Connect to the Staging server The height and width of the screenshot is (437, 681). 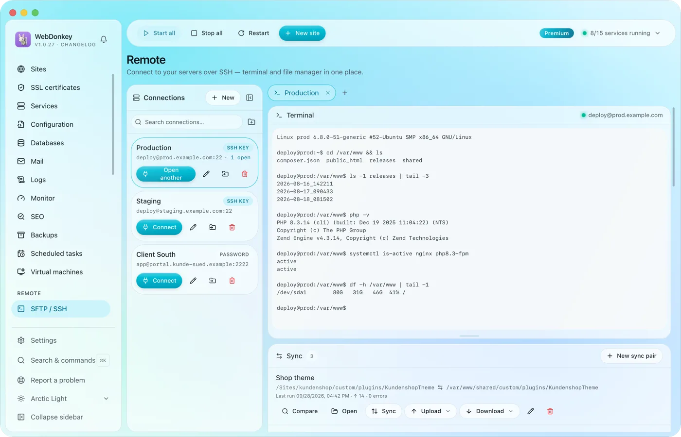coord(159,227)
